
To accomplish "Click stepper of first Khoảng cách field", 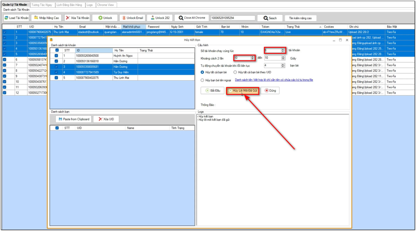I will pyautogui.click(x=252, y=58).
